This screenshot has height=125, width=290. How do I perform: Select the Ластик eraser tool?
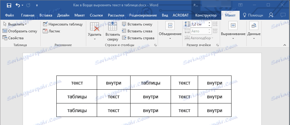coord(52,31)
